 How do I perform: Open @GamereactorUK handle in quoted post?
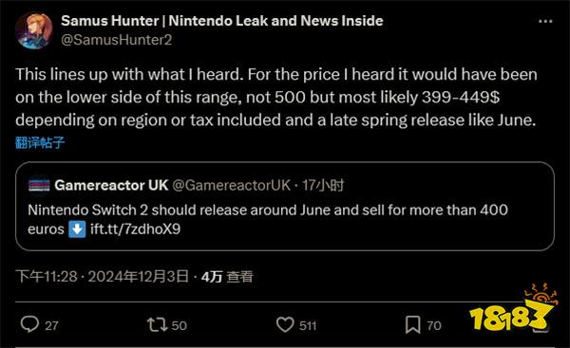[x=231, y=186]
